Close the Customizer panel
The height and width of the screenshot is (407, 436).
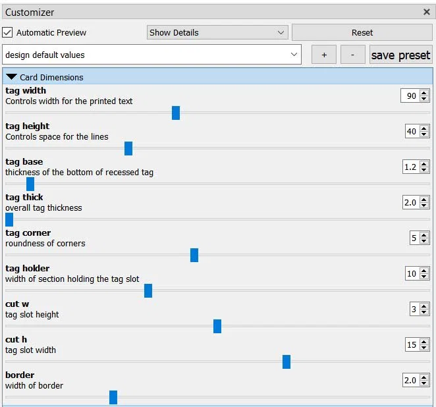click(x=426, y=12)
